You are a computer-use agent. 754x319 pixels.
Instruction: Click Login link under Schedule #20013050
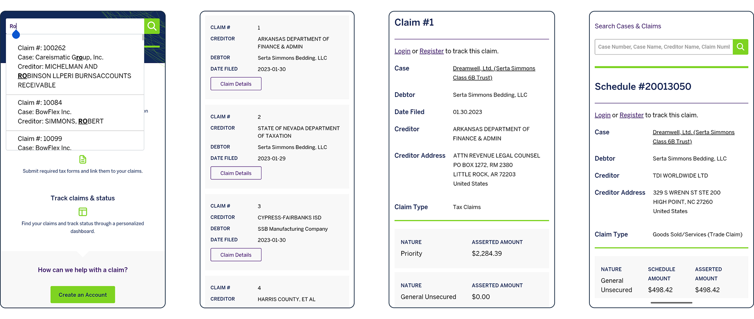point(602,115)
